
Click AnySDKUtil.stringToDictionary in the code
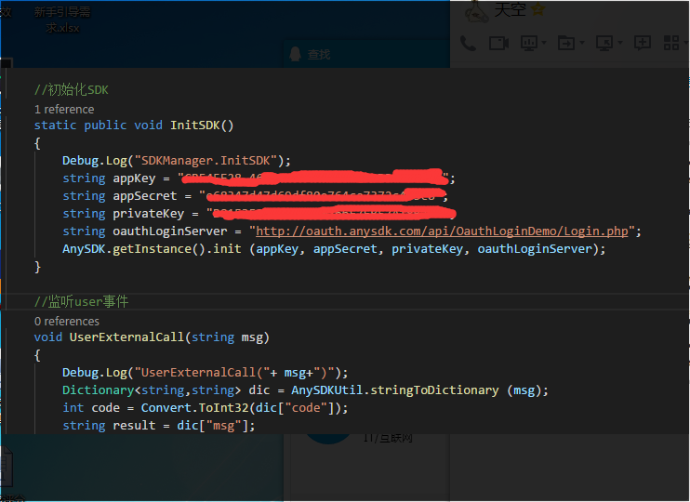click(395, 390)
